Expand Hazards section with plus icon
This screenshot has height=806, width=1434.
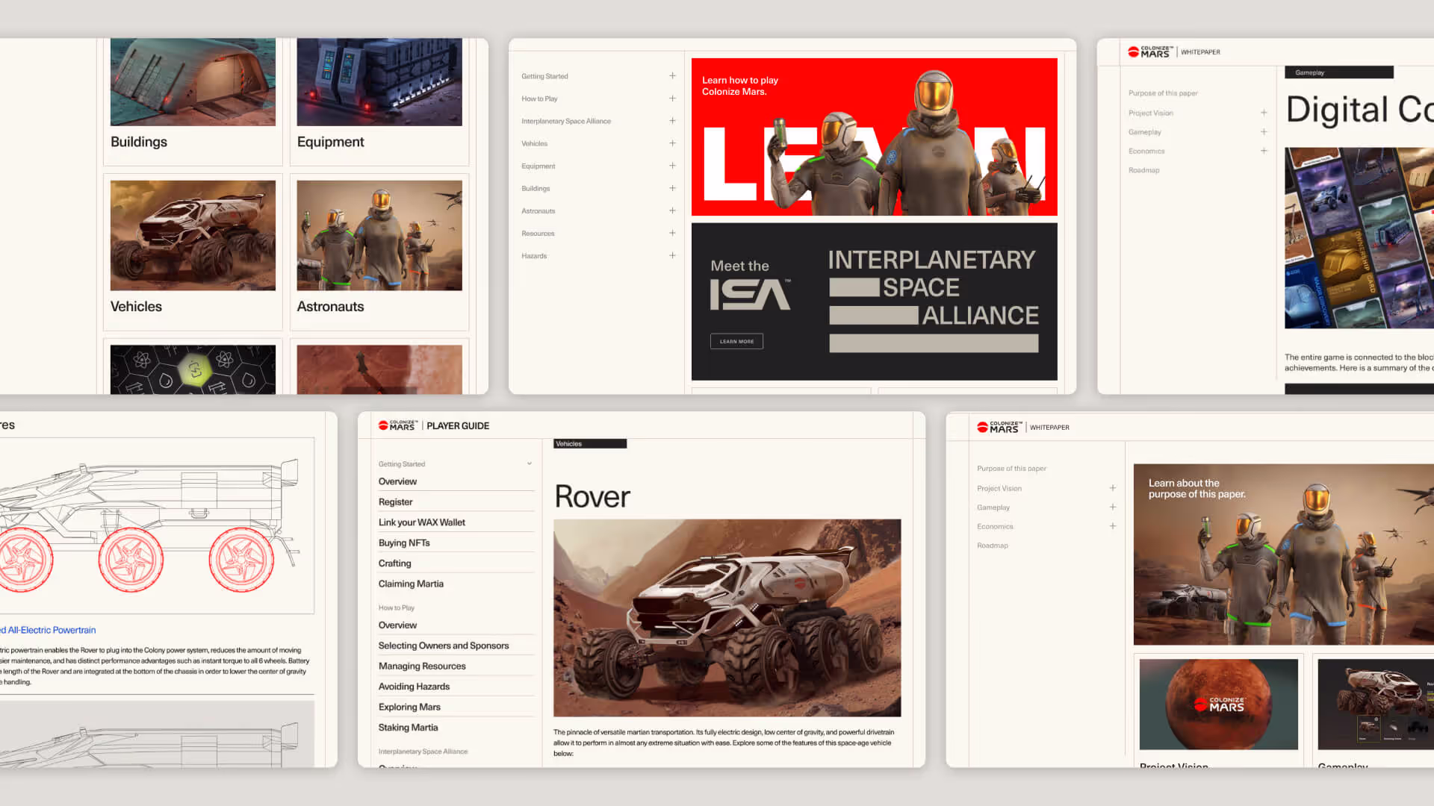coord(672,255)
